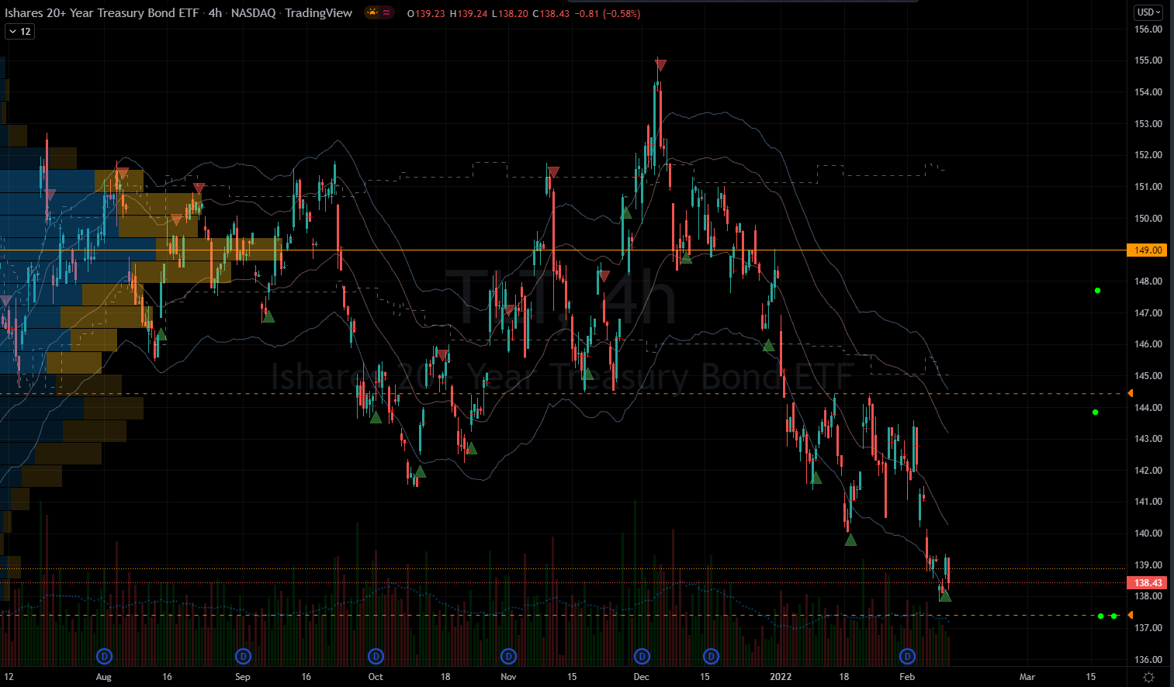This screenshot has height=687, width=1174.
Task: Click the Ishares 20+ Year Treasury symbol title
Action: tap(102, 13)
